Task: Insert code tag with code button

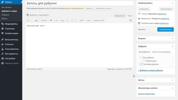Action: tap(81, 20)
